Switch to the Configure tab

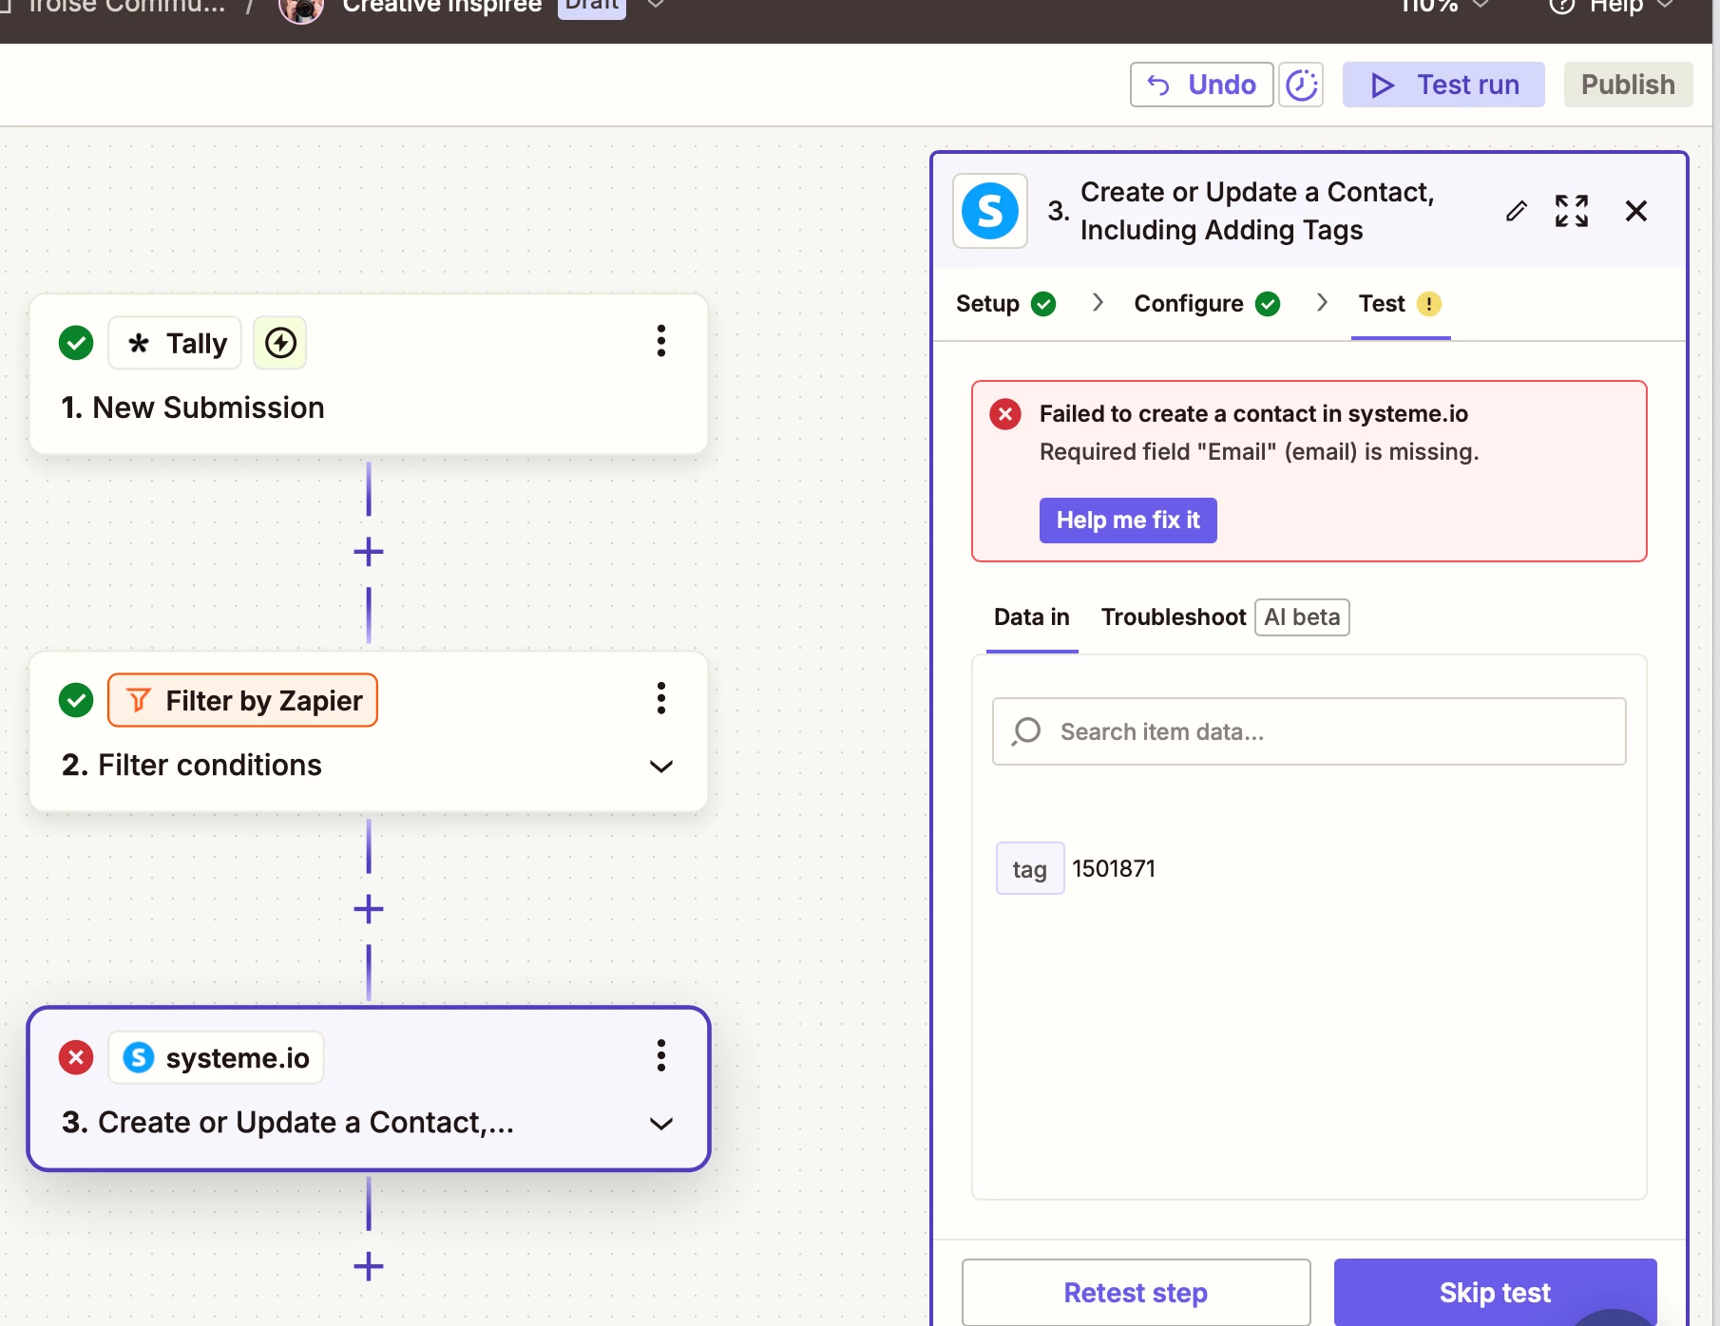tap(1207, 303)
